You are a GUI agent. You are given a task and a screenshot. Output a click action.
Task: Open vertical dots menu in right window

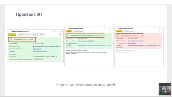(x=157, y=28)
